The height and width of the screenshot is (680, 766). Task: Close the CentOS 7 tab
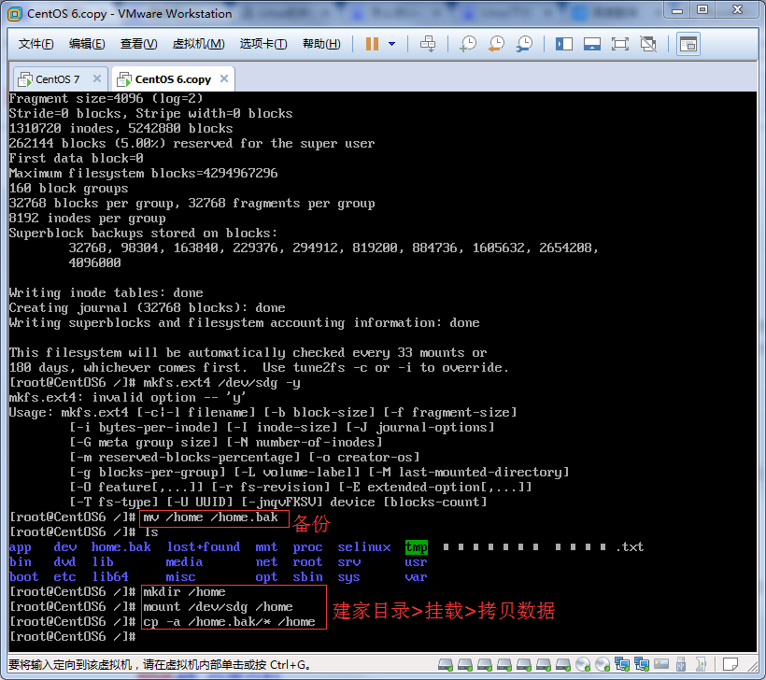pyautogui.click(x=97, y=78)
